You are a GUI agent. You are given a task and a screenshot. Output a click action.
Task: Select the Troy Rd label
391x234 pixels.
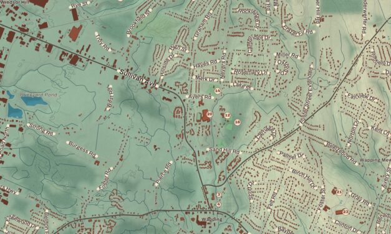click(103, 41)
